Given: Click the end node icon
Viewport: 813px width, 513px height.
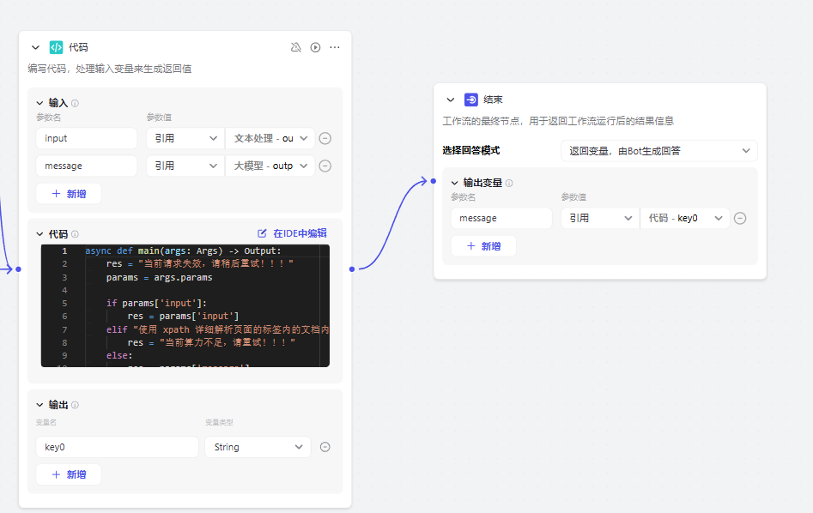Looking at the screenshot, I should (470, 100).
